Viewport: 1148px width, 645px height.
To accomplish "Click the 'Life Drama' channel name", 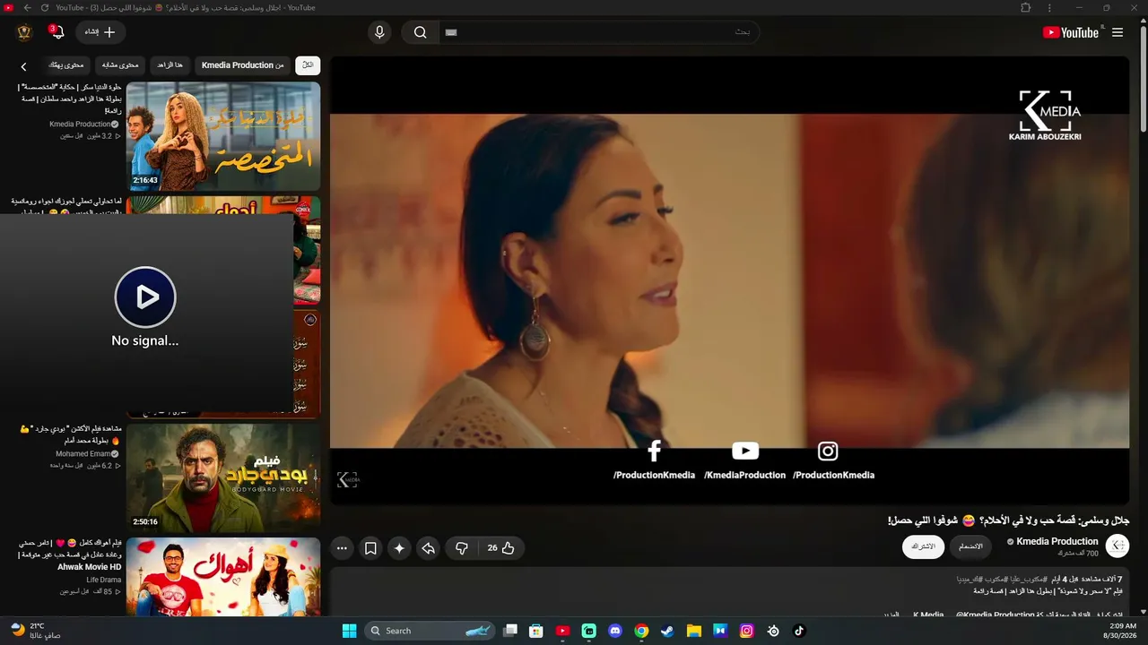I will pos(104,580).
